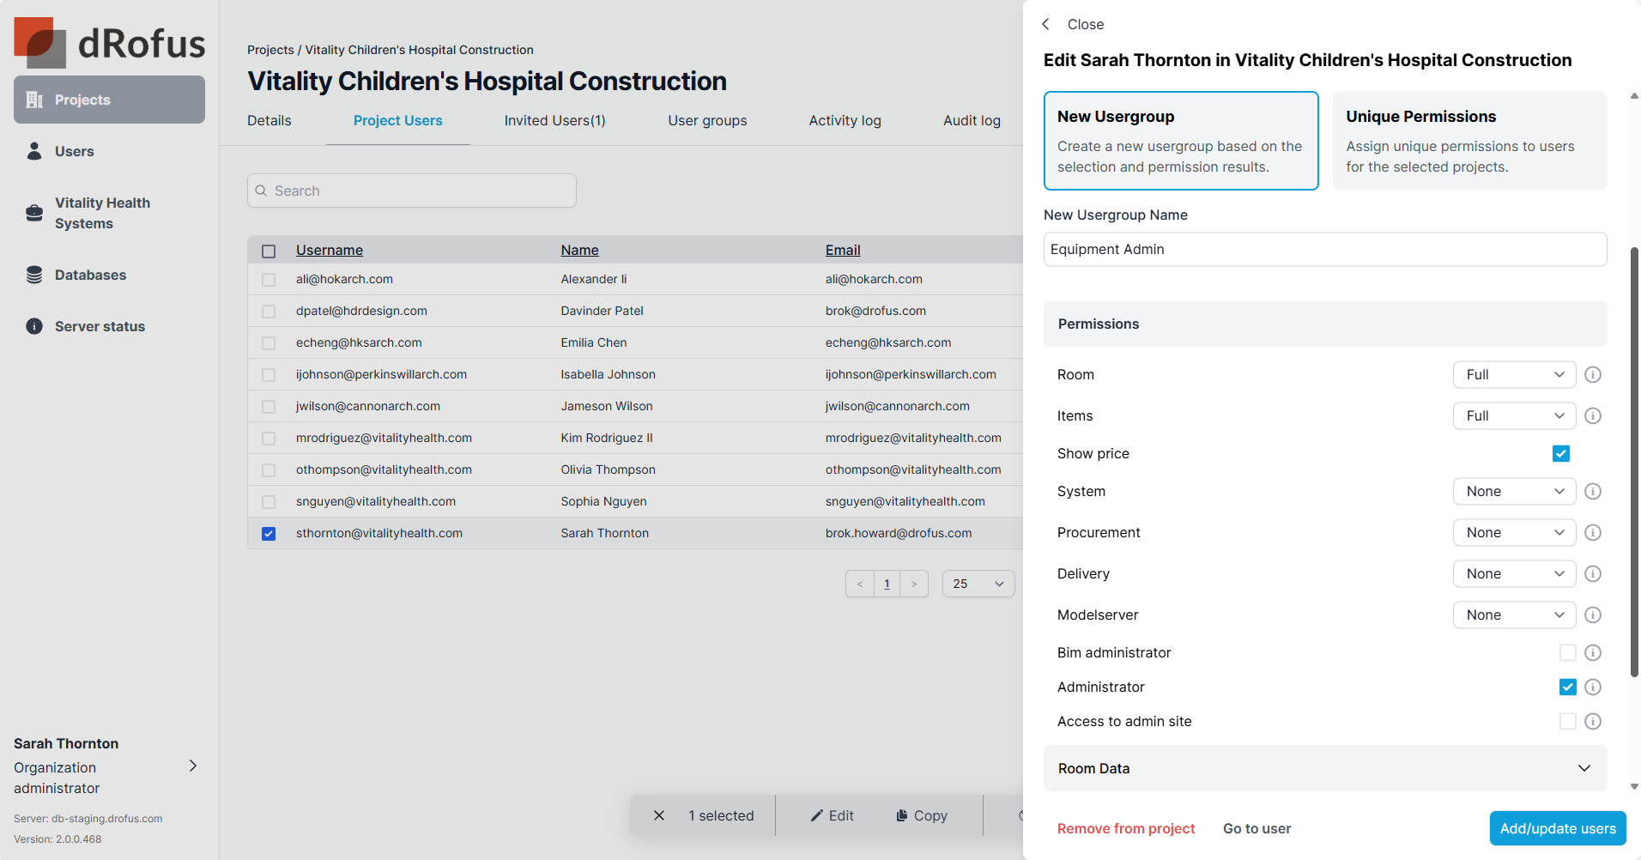Click the X icon to clear selection

[x=659, y=815]
